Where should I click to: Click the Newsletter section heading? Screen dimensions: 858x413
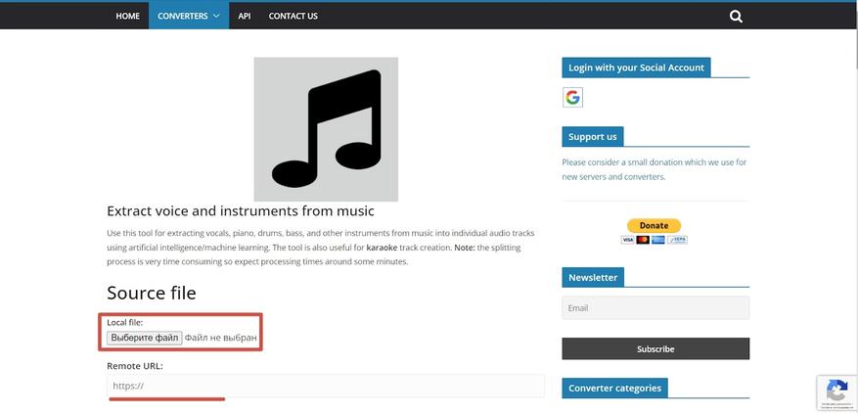click(593, 277)
